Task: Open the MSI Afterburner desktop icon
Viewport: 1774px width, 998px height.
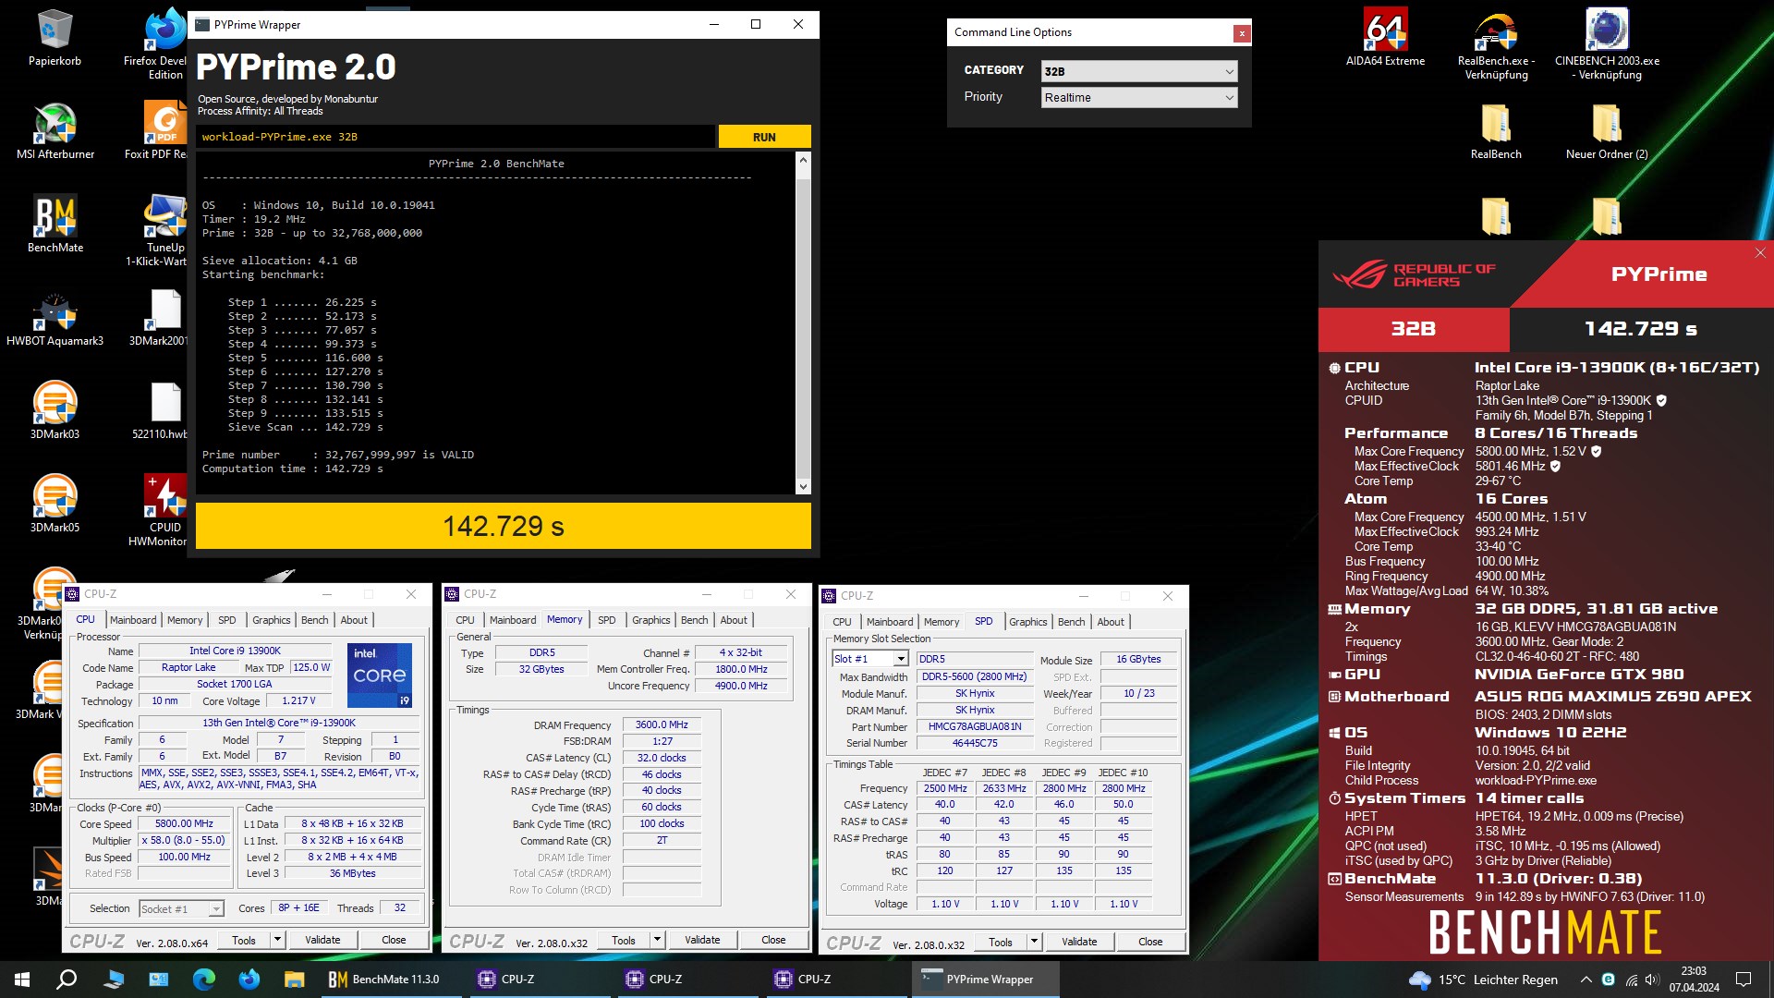Action: pos(55,131)
